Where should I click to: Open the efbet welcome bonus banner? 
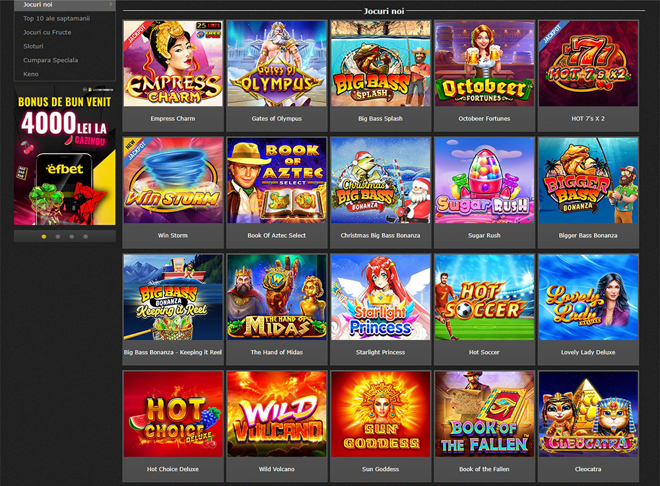(65, 155)
